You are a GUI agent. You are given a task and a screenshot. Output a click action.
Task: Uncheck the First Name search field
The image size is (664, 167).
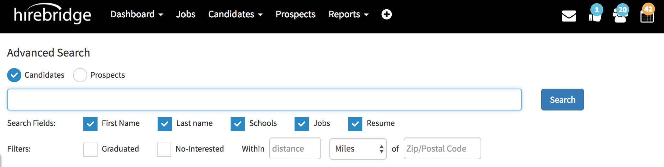[x=90, y=124]
